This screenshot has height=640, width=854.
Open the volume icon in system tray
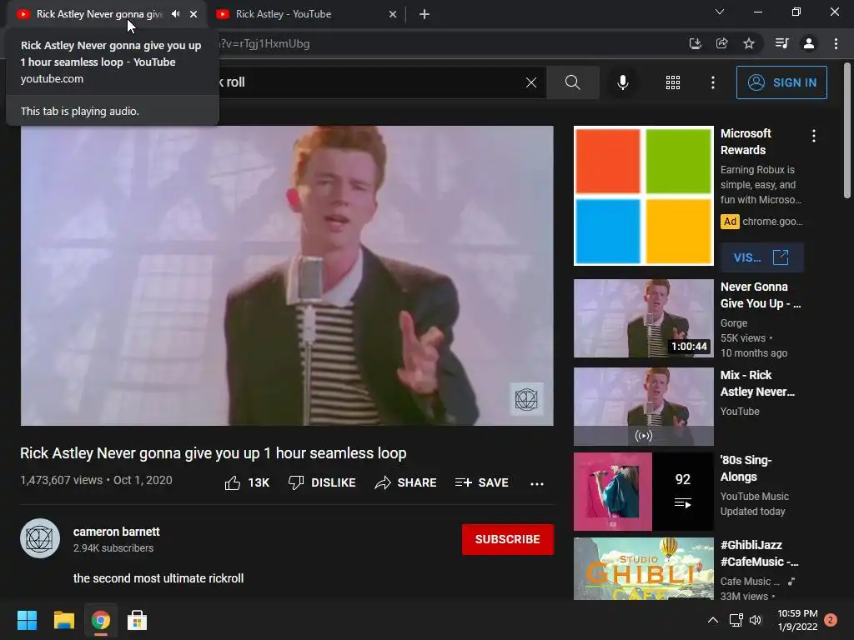click(756, 620)
